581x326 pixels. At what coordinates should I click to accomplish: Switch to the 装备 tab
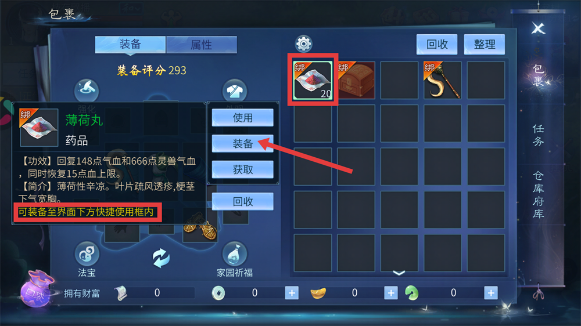click(130, 45)
